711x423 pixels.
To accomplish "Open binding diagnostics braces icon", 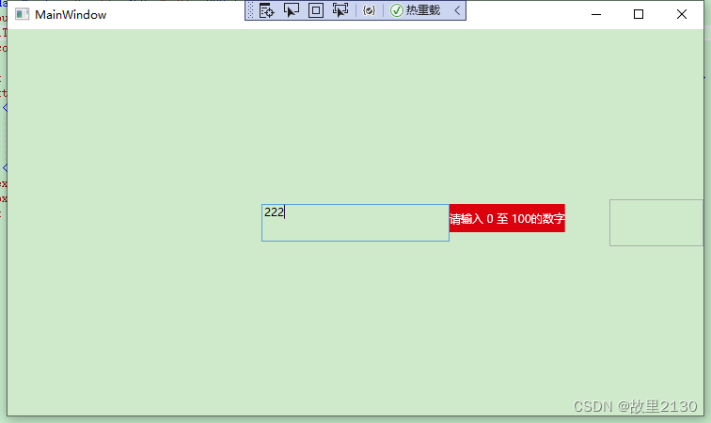I will [x=369, y=10].
